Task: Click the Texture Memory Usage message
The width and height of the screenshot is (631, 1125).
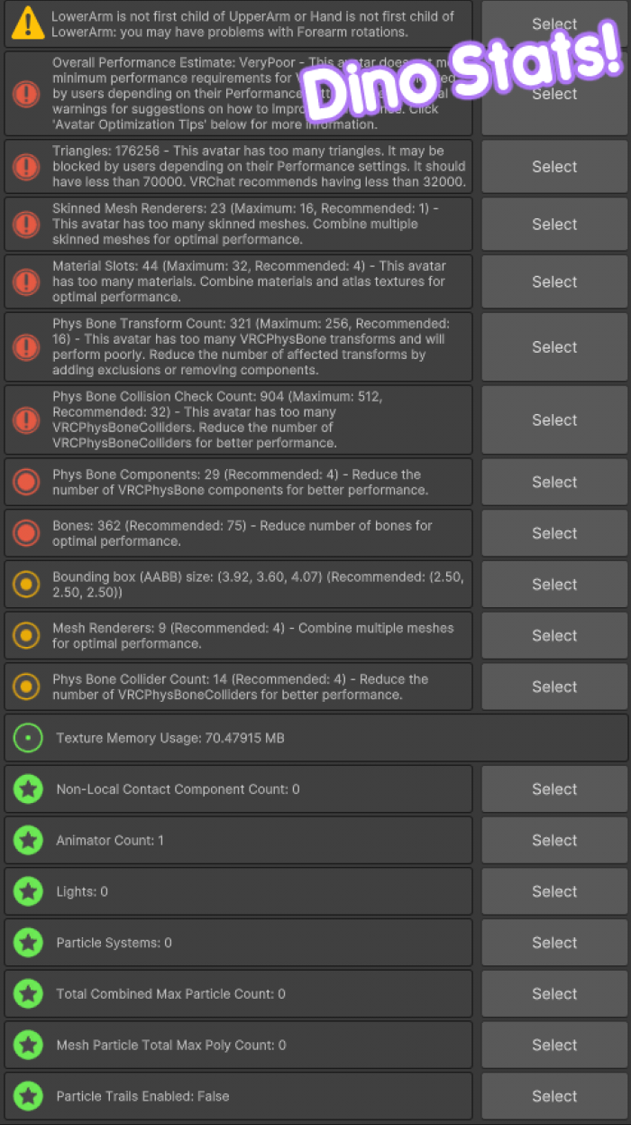Action: coord(170,738)
